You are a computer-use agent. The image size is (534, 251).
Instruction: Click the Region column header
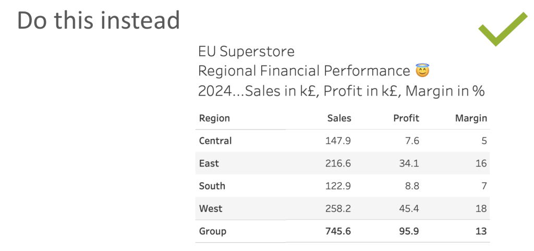tap(214, 118)
